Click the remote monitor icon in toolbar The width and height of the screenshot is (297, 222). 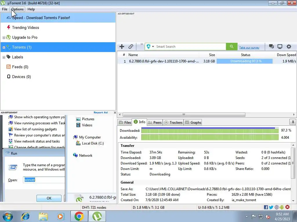(x=280, y=47)
